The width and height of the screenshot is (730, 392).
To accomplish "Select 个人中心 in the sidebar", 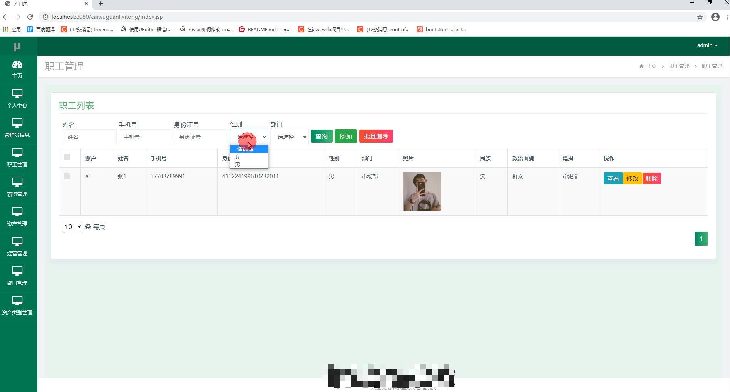I will click(17, 98).
